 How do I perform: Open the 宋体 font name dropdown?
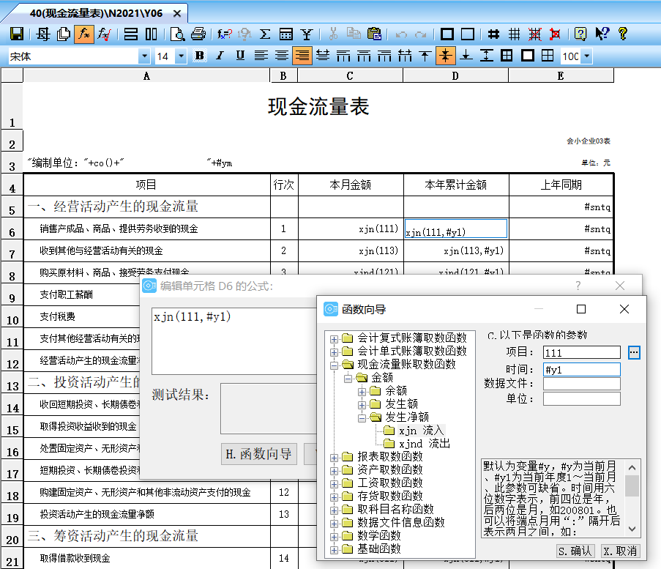pos(143,56)
